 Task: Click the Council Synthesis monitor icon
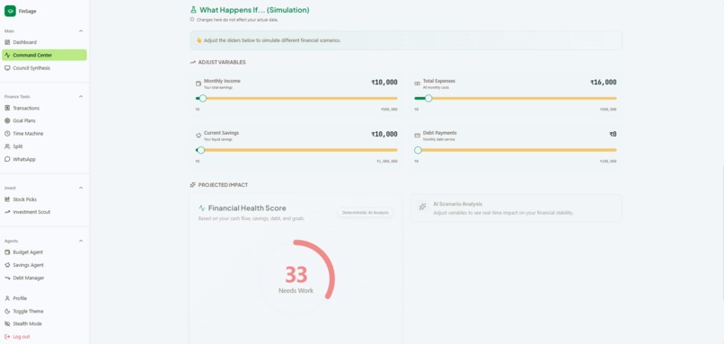click(x=7, y=68)
